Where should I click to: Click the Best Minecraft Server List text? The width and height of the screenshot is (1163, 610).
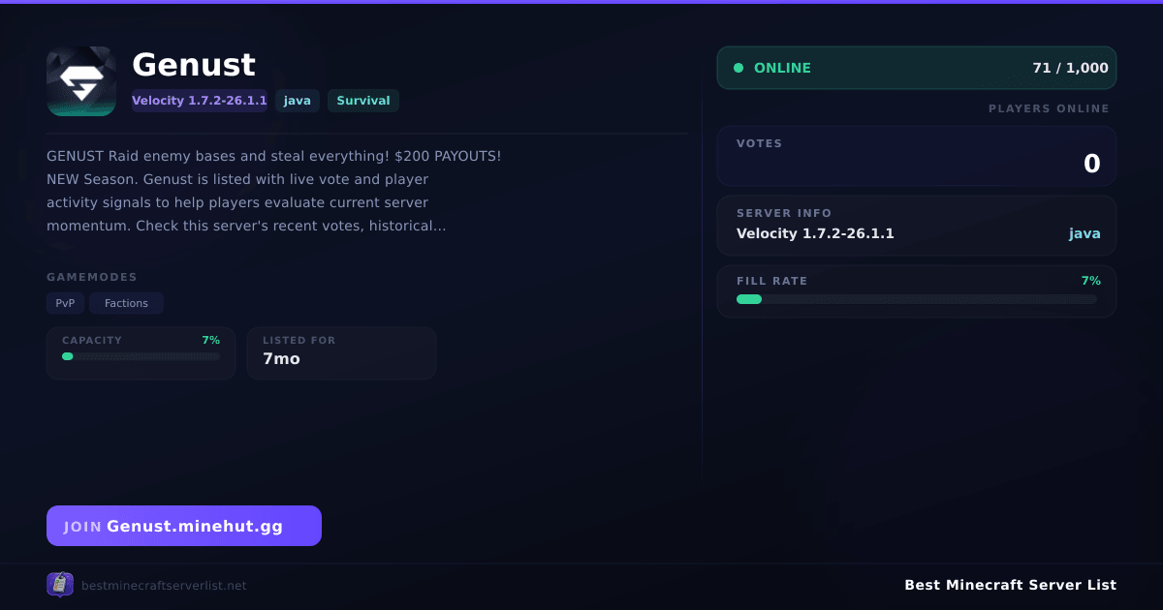[x=1011, y=585]
